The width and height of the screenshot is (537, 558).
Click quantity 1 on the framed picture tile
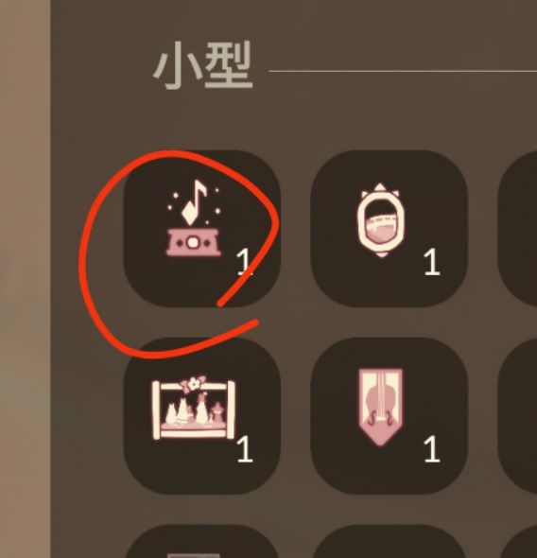click(x=245, y=449)
